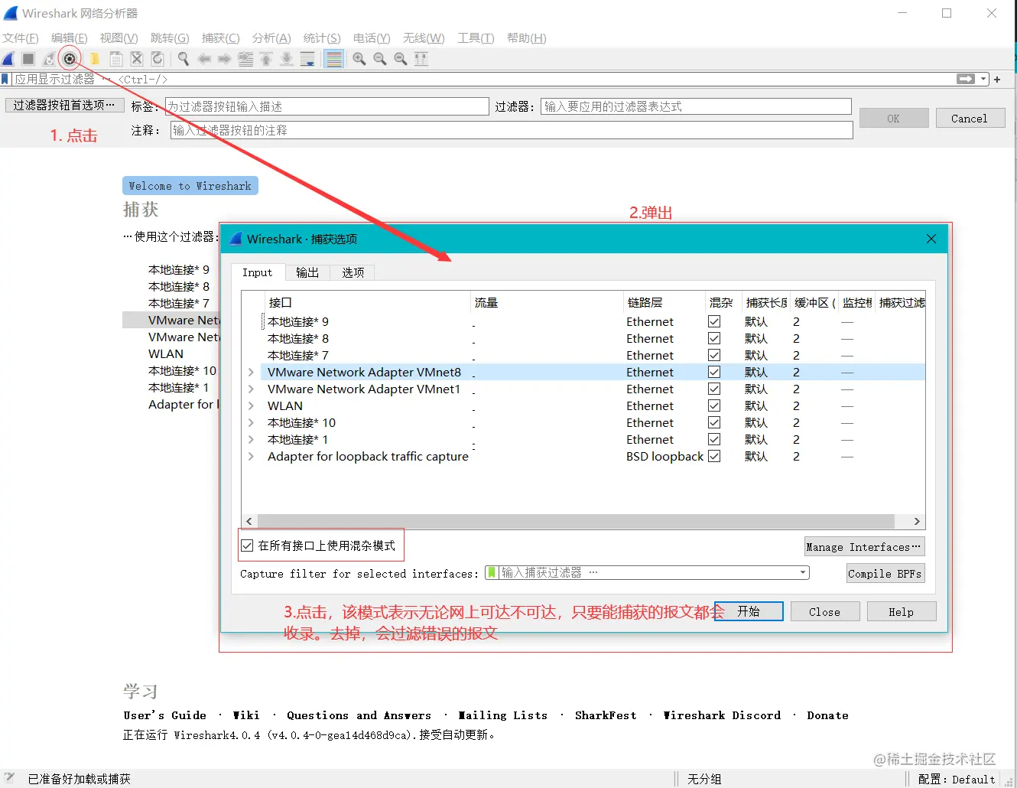This screenshot has width=1017, height=788.
Task: Click the Help button in the capture options dialog
Action: pyautogui.click(x=902, y=611)
